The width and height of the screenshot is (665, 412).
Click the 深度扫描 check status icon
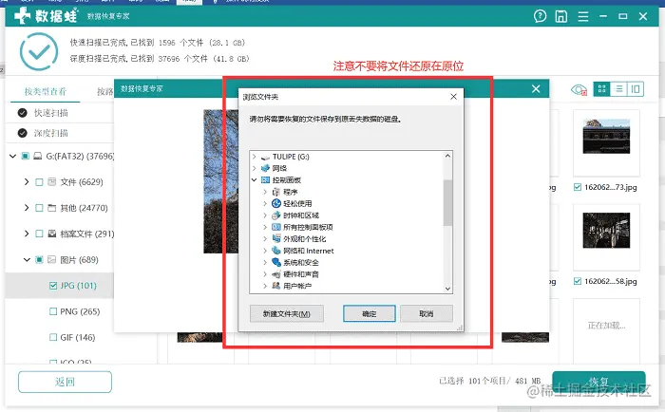pos(23,133)
